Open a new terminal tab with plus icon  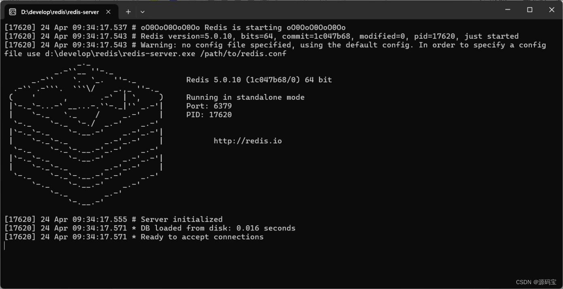pyautogui.click(x=128, y=12)
